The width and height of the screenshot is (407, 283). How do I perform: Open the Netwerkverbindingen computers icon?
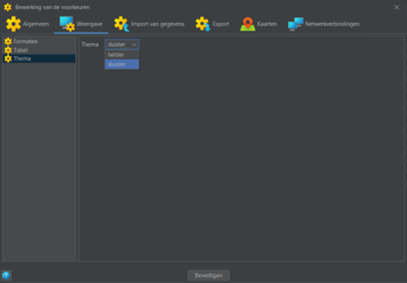(x=295, y=24)
